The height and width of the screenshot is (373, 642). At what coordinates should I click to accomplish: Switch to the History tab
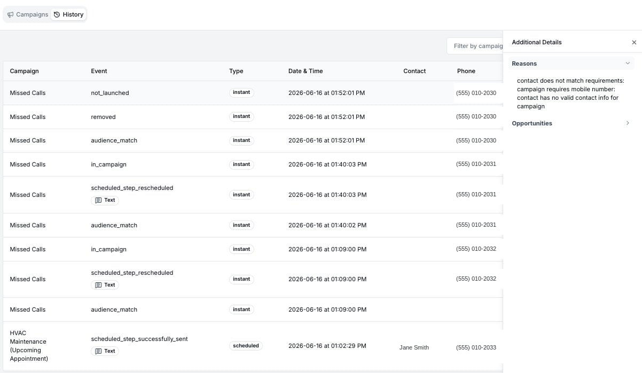pyautogui.click(x=68, y=14)
